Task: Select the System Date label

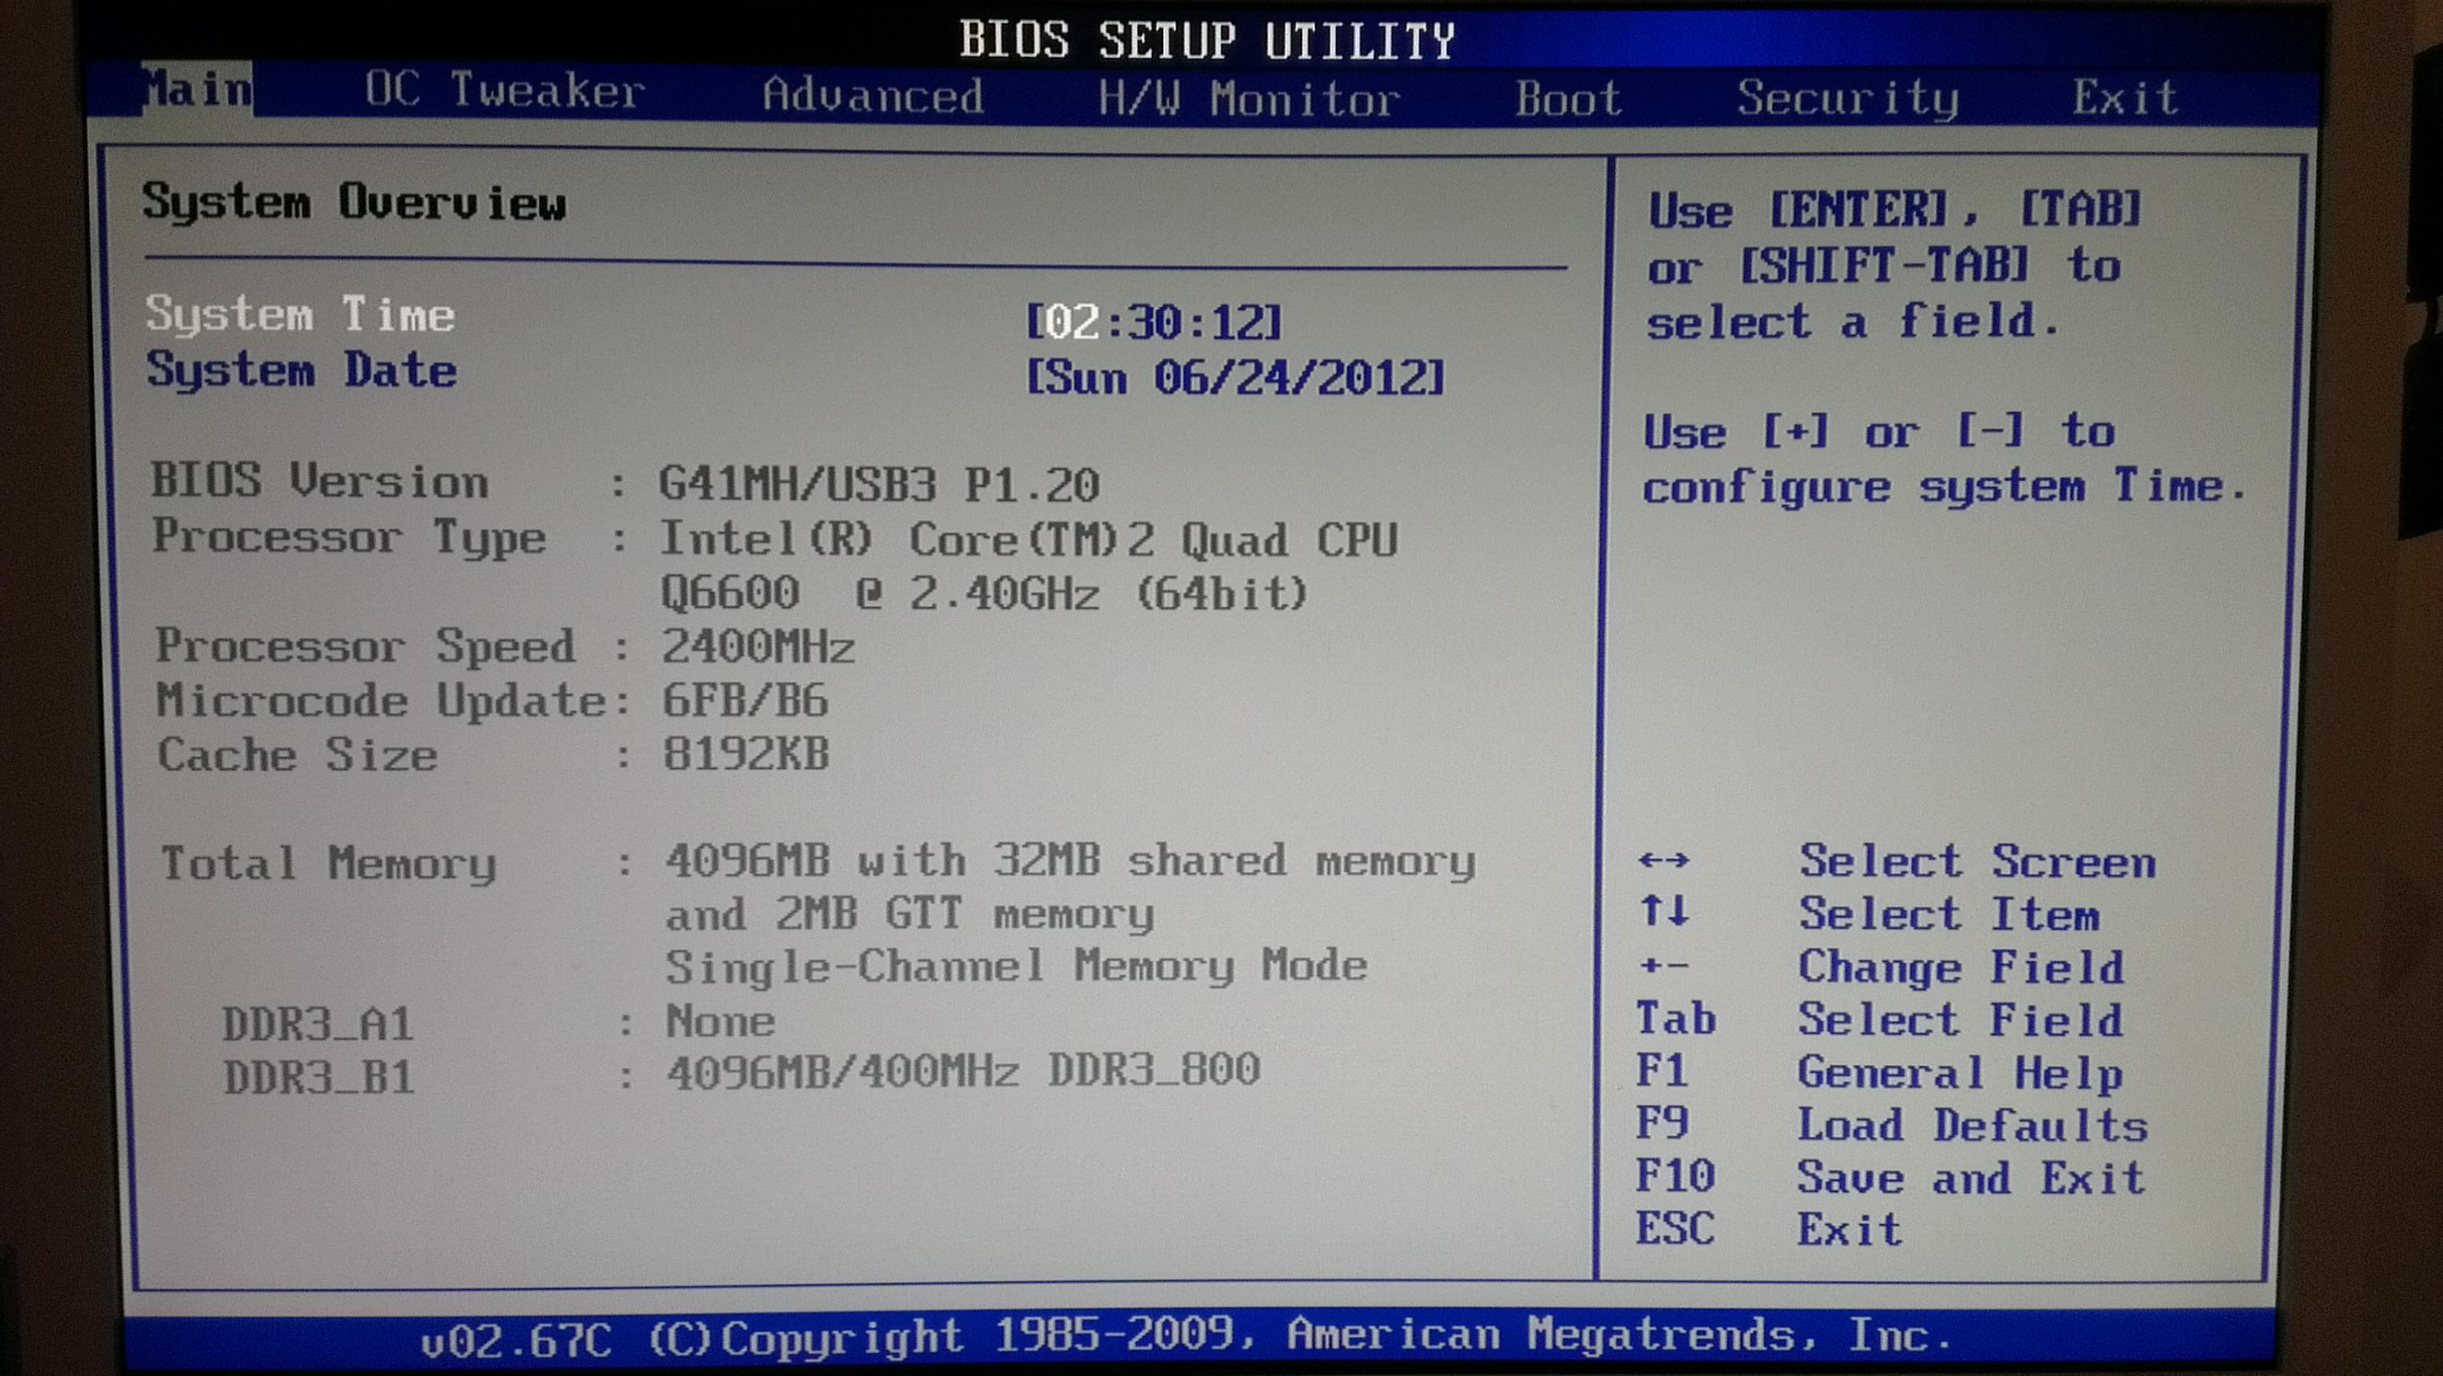Action: 302,370
